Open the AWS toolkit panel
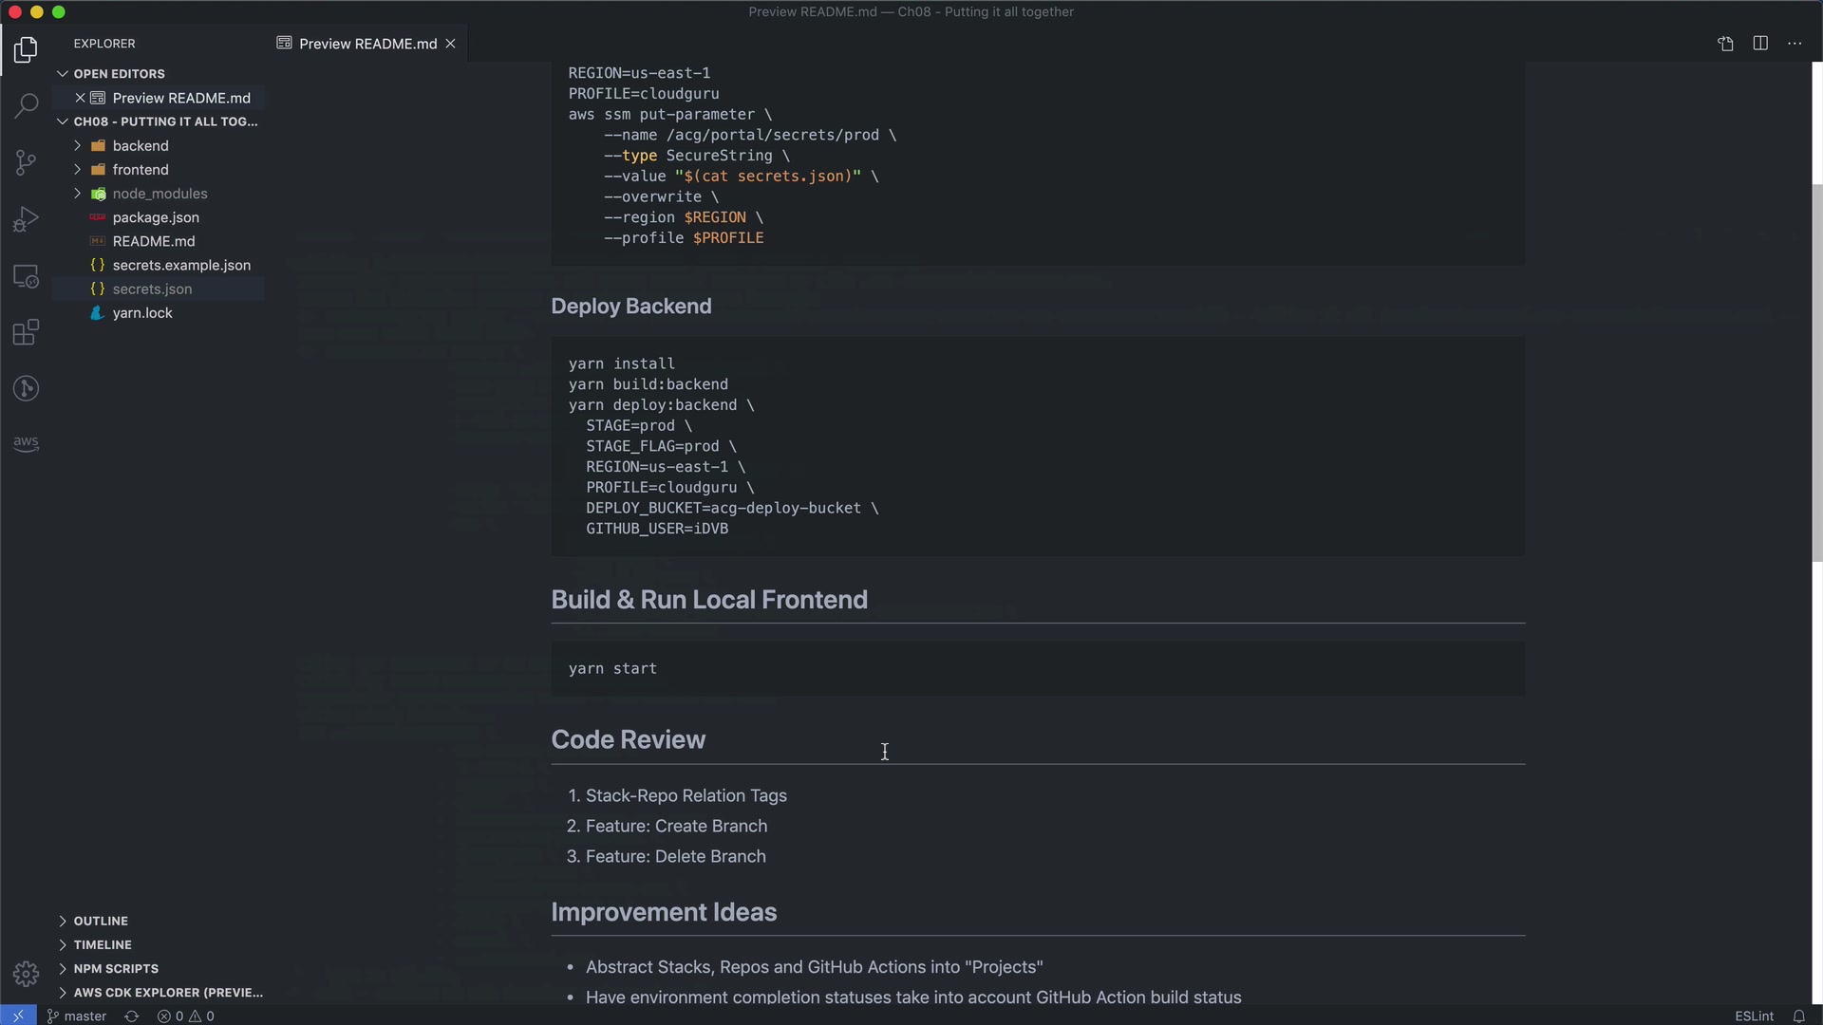Image resolution: width=1823 pixels, height=1025 pixels. tap(26, 443)
